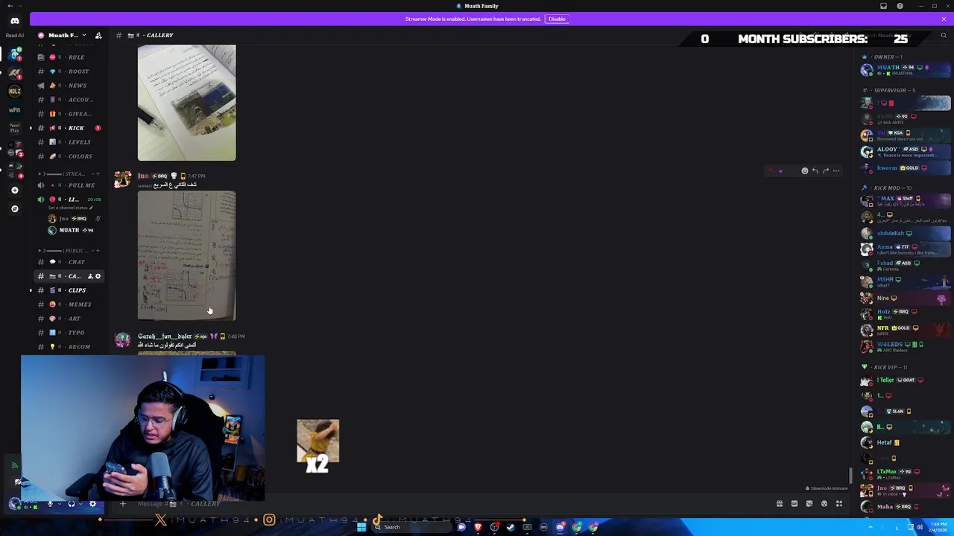Open the GIF picker in message bar

tap(795, 504)
